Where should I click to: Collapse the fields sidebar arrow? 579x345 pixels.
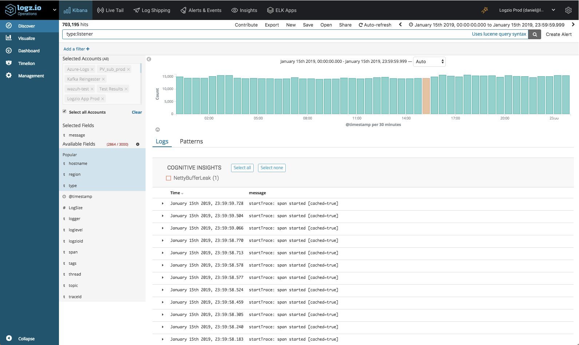click(149, 59)
